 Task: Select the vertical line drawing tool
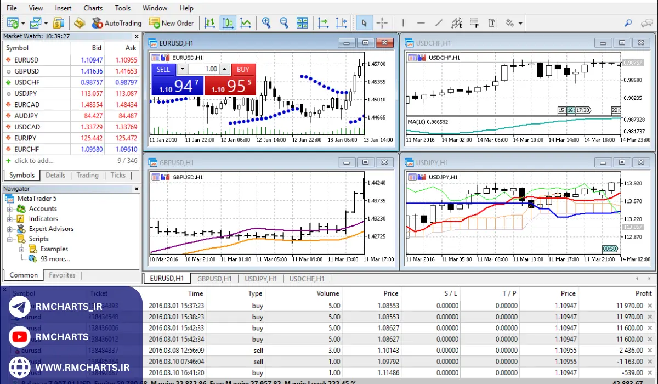(x=403, y=23)
